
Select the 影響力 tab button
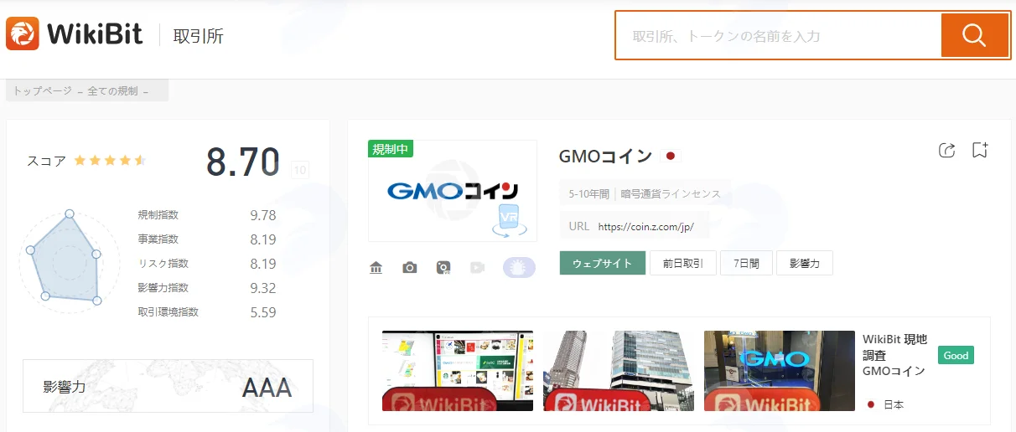805,263
